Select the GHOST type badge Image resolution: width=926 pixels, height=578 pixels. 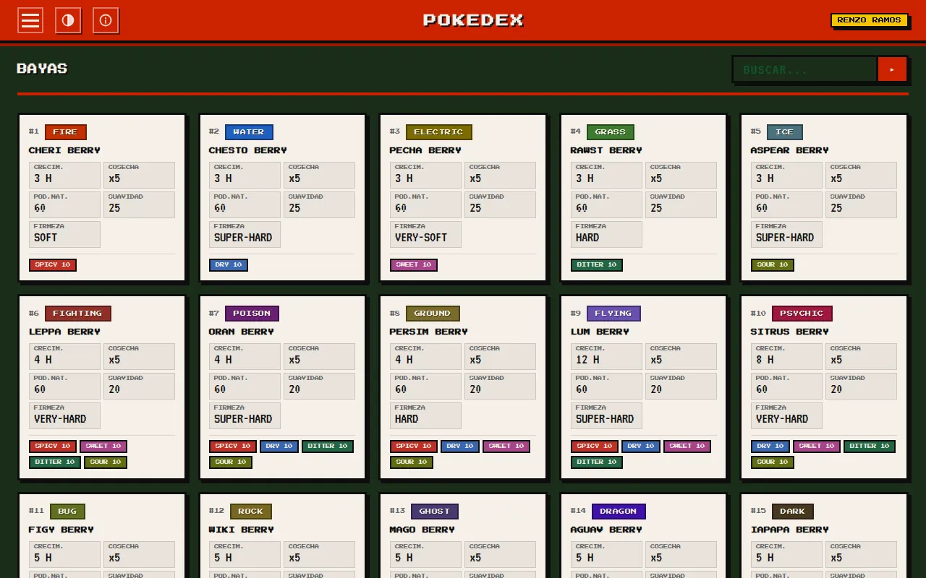point(435,512)
